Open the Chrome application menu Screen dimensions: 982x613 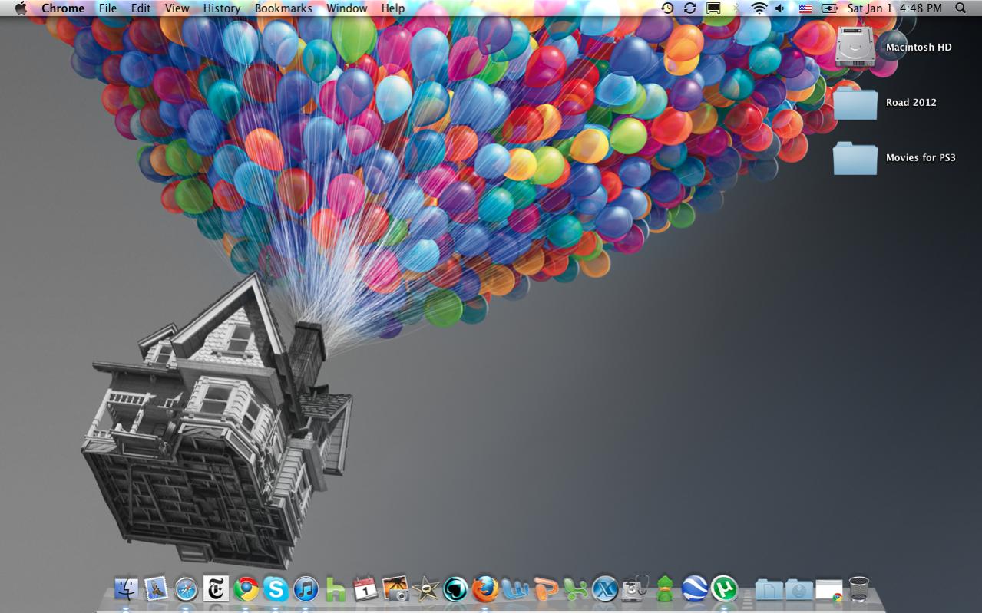point(63,8)
